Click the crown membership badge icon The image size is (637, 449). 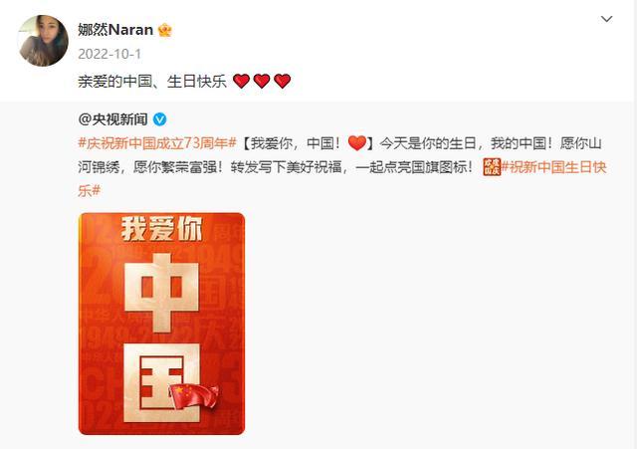click(164, 30)
